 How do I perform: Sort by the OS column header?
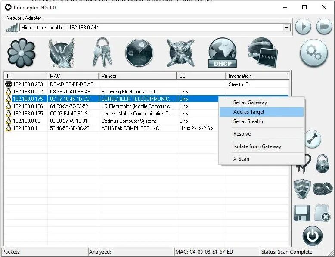click(201, 76)
